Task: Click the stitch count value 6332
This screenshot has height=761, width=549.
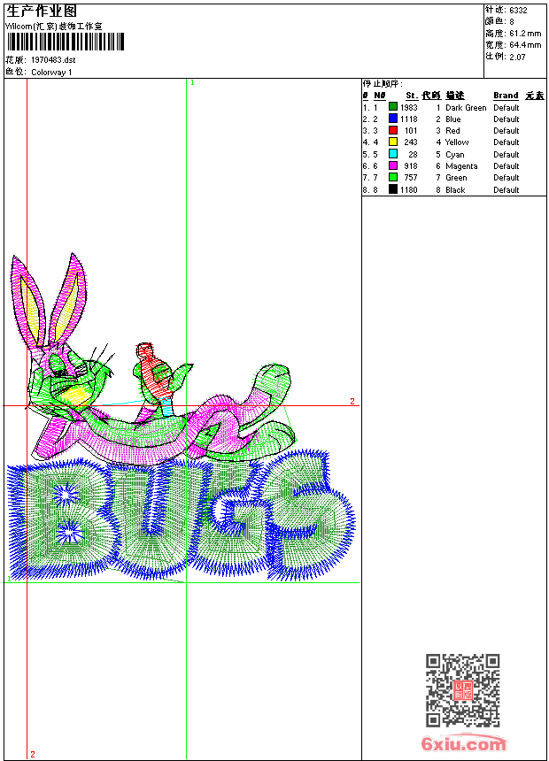Action: pos(518,10)
